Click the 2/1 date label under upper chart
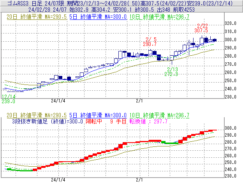The width and height of the screenshot is (243, 185). tap(139, 101)
